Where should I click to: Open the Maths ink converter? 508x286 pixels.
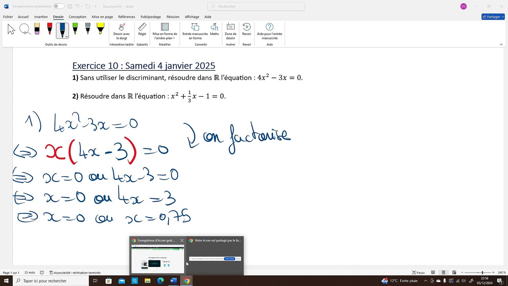click(x=214, y=29)
